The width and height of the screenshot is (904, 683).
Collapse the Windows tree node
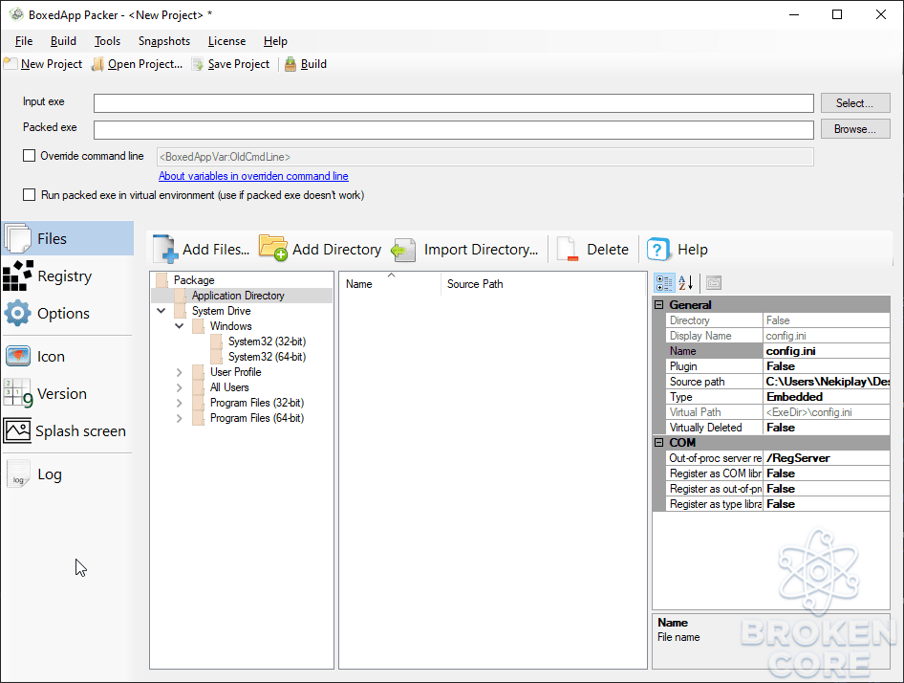click(x=180, y=326)
